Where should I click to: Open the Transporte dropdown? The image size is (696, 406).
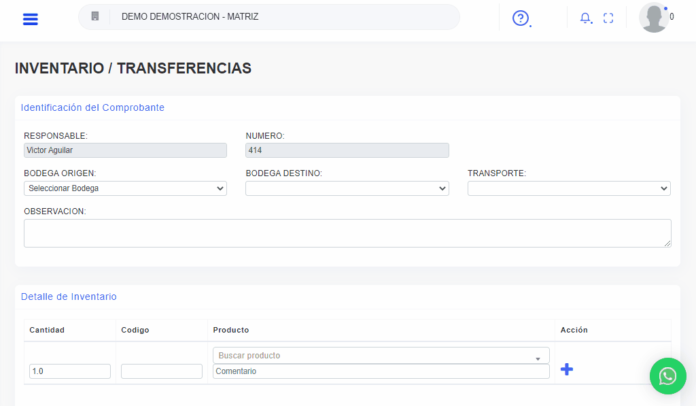[569, 188]
